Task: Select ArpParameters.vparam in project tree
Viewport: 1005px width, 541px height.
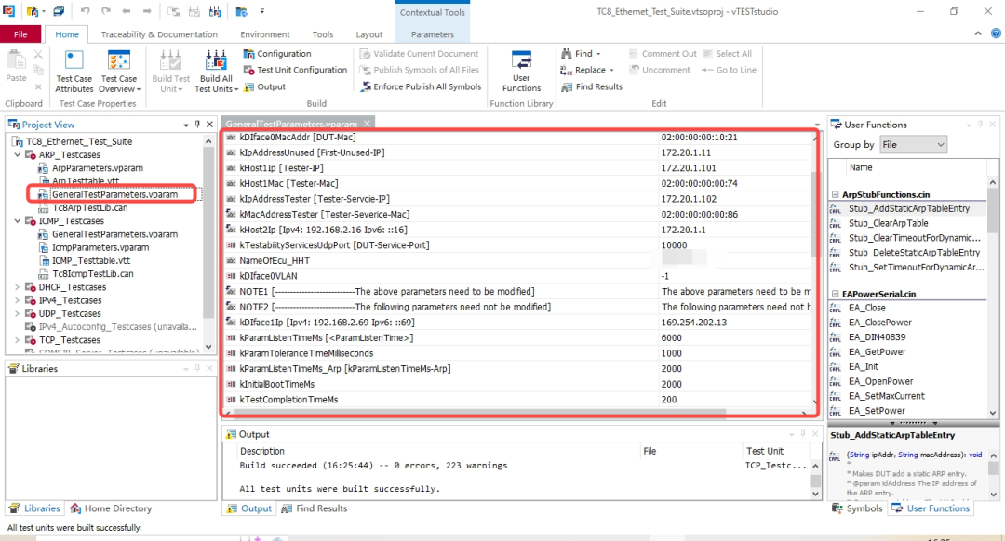Action: (98, 167)
